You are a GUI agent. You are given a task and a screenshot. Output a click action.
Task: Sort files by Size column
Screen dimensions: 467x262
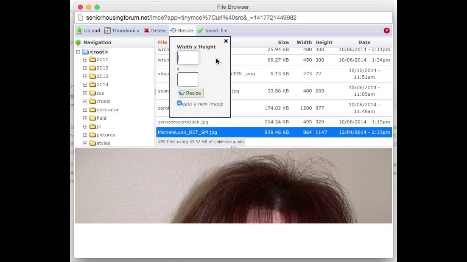283,42
